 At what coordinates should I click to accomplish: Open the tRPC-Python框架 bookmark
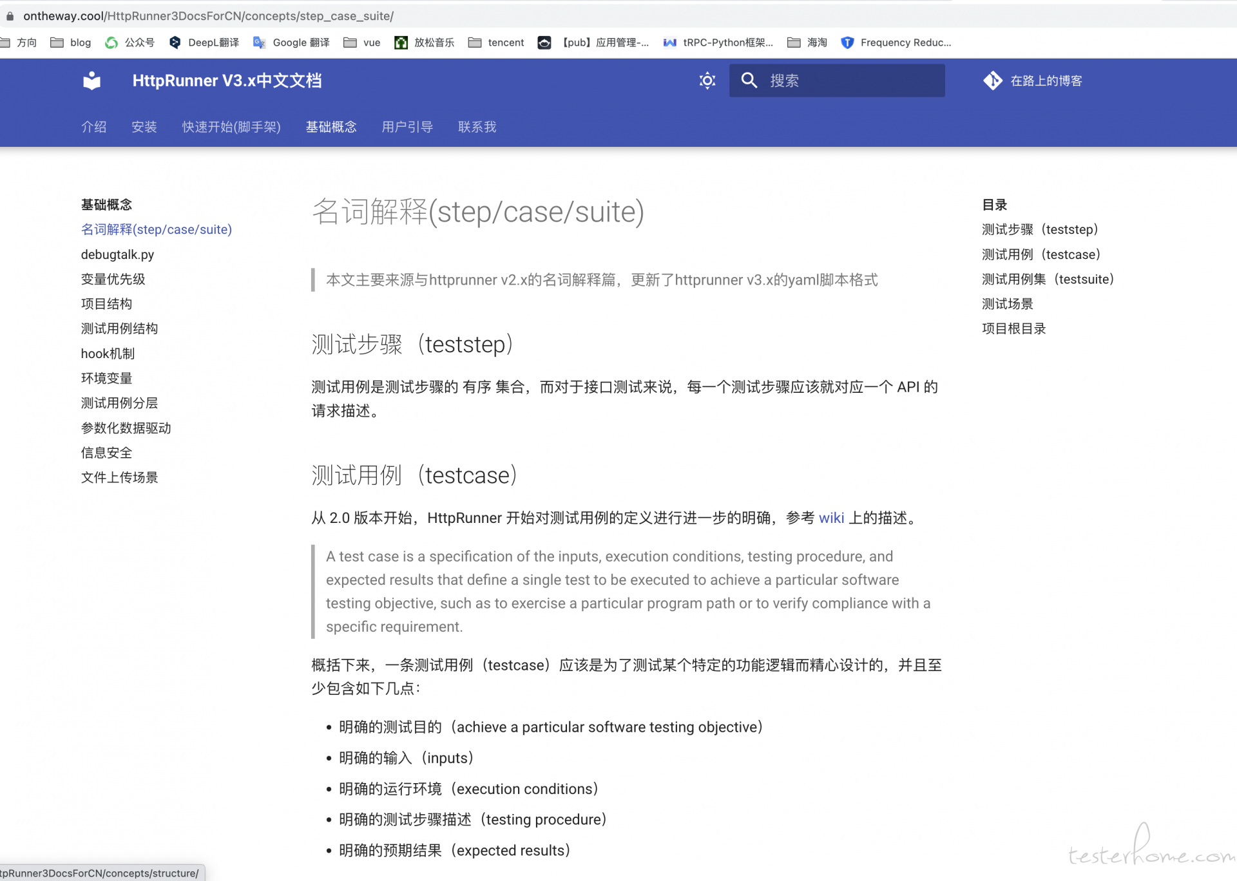pyautogui.click(x=718, y=43)
